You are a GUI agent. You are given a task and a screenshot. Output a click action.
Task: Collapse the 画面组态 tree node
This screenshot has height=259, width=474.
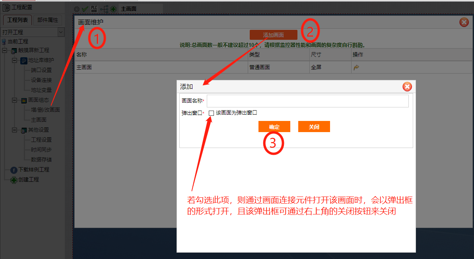click(x=14, y=100)
